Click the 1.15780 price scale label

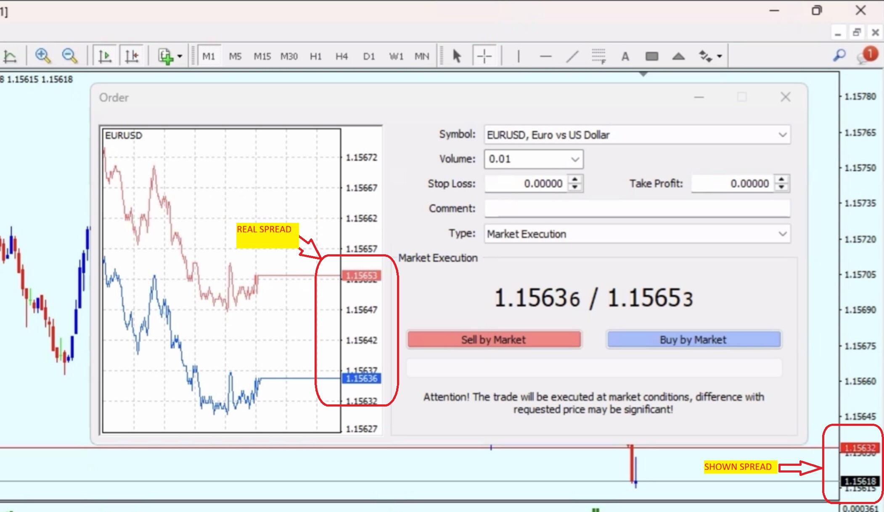[x=860, y=97]
